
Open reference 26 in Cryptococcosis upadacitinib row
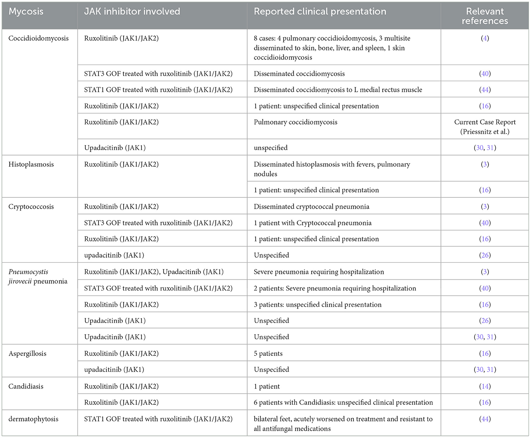coord(485,255)
